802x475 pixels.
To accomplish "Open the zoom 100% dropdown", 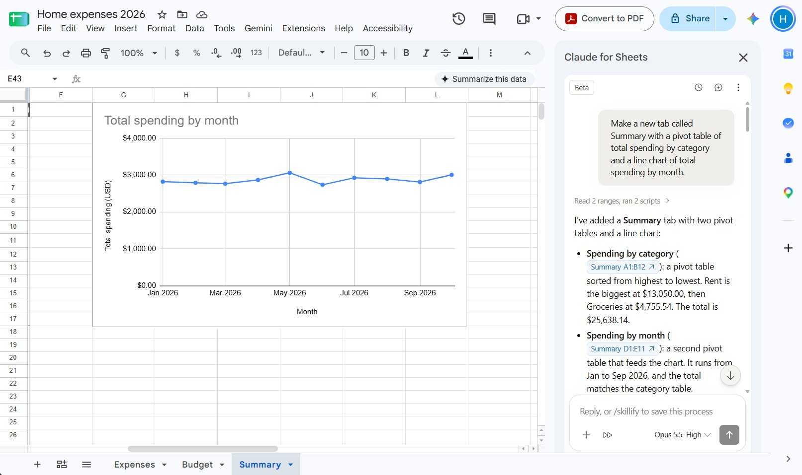I will [x=139, y=53].
